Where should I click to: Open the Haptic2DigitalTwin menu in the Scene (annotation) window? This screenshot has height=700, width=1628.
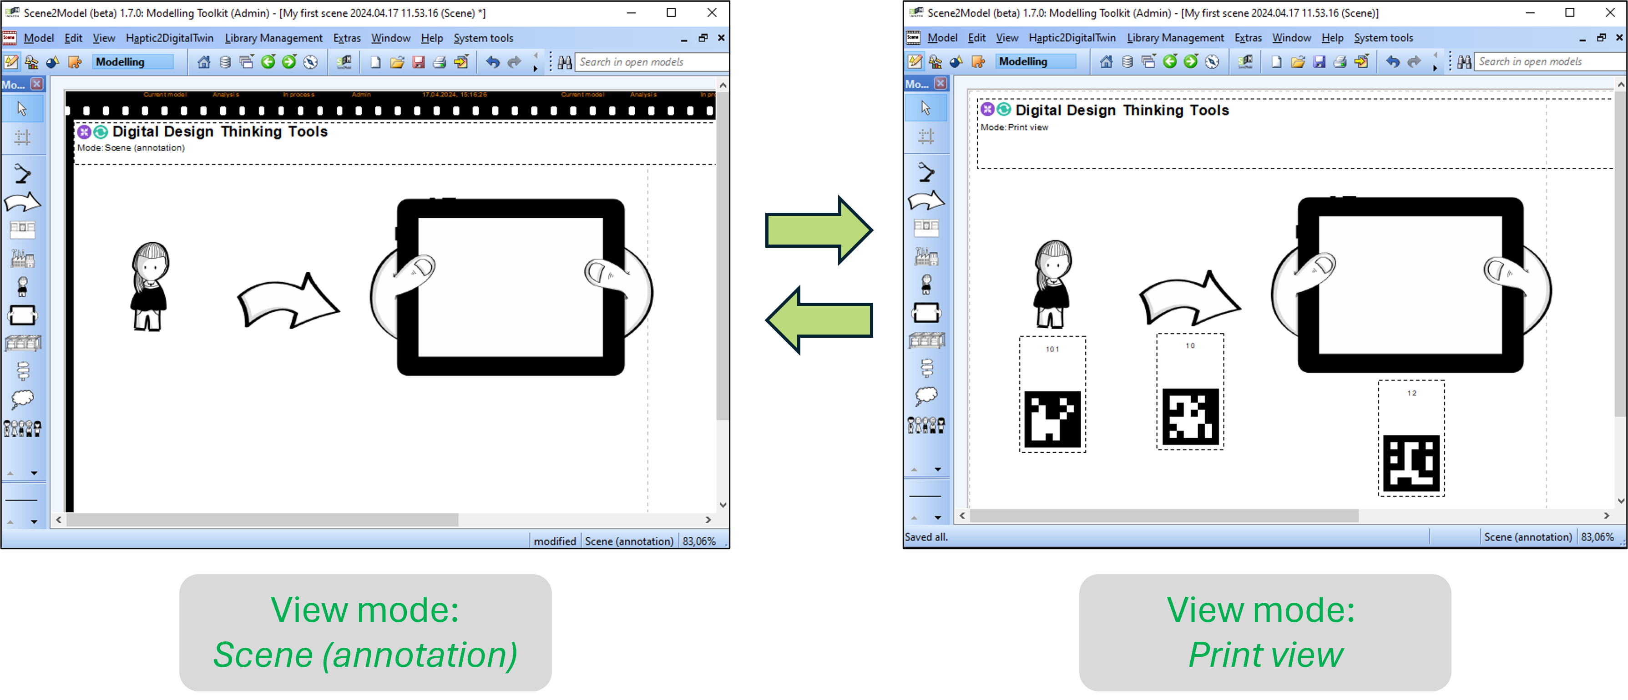click(169, 38)
